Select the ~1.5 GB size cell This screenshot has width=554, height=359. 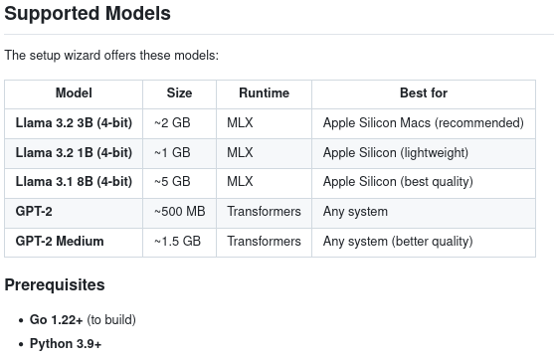(x=179, y=242)
